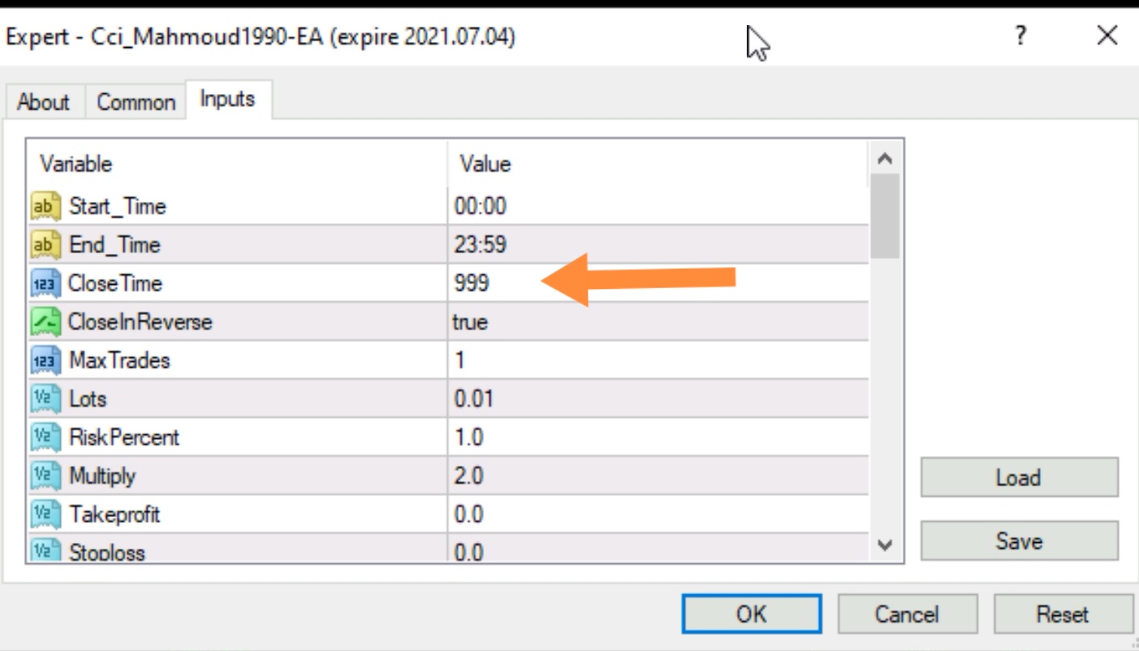This screenshot has width=1139, height=651.
Task: Reset inputs with the Reset button
Action: [x=1062, y=614]
